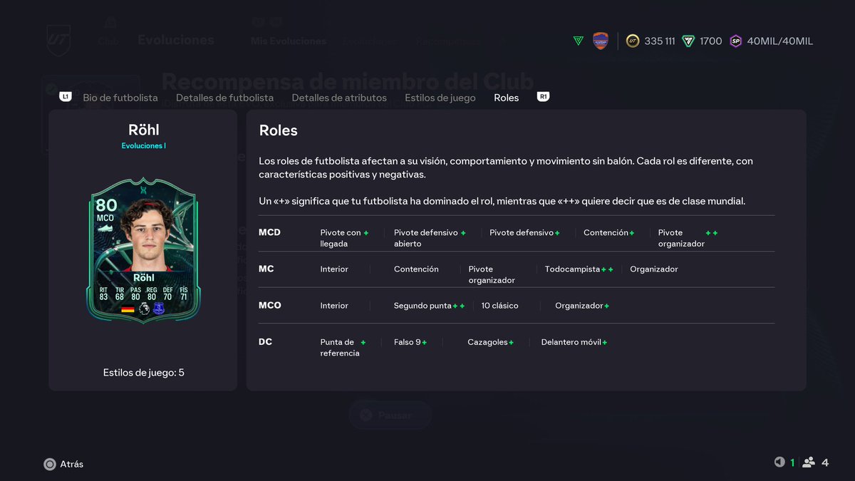Click the 40MIL/40MIL SP balance
This screenshot has height=481, width=855.
point(780,41)
